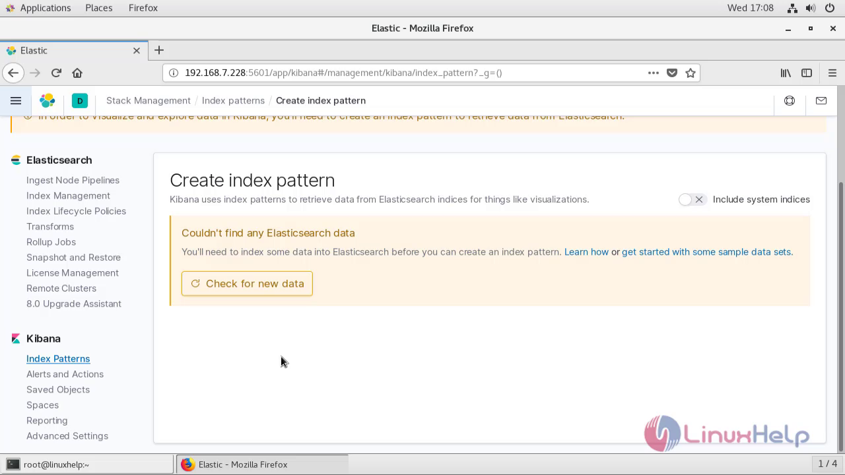Switch to Elastic - Mozilla Firefox taskbar entry

[x=262, y=464]
